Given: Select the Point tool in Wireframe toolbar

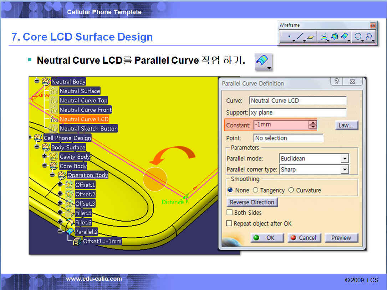Looking at the screenshot, I should click(x=289, y=37).
